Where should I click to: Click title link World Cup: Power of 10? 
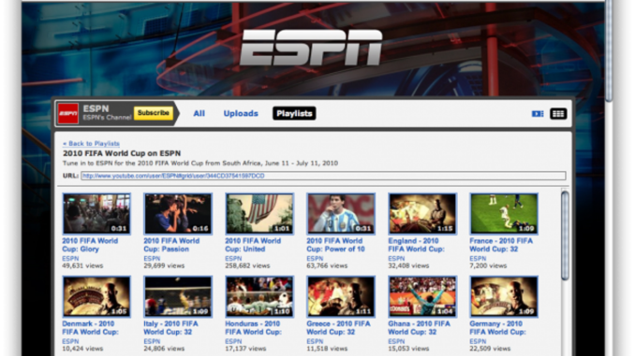(x=335, y=245)
